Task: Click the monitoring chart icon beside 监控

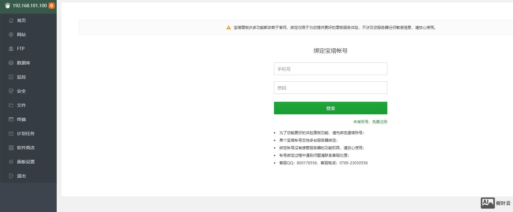Action: coord(11,77)
